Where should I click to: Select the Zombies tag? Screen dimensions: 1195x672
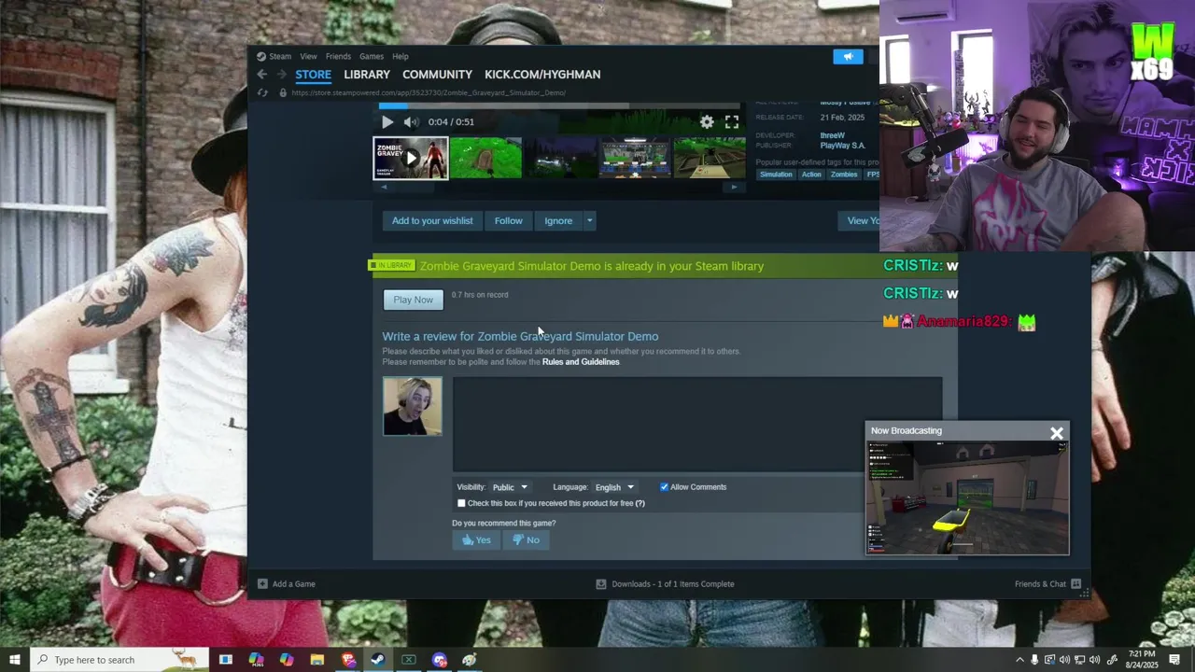coord(844,175)
